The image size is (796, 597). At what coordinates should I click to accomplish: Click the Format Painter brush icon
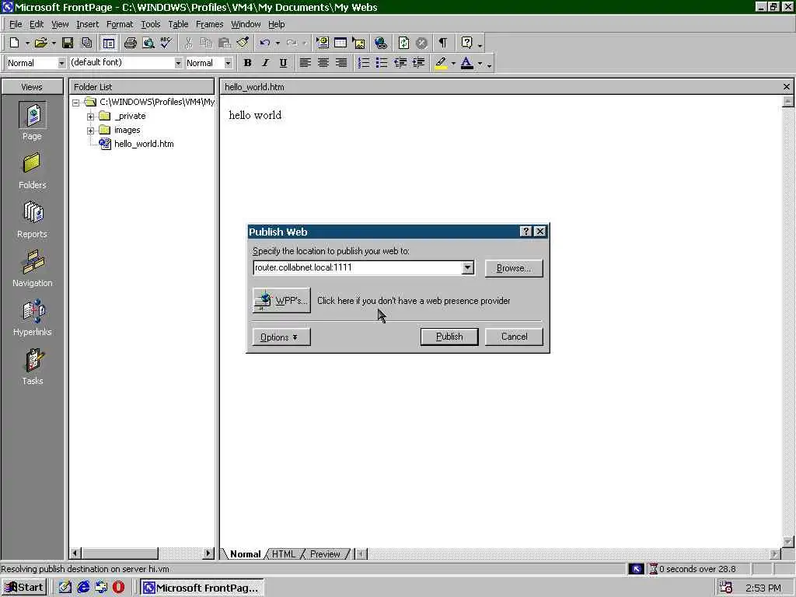tap(243, 44)
